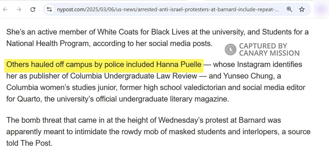Open the blurred purple profile avatar
329x158 pixels.
[321, 9]
